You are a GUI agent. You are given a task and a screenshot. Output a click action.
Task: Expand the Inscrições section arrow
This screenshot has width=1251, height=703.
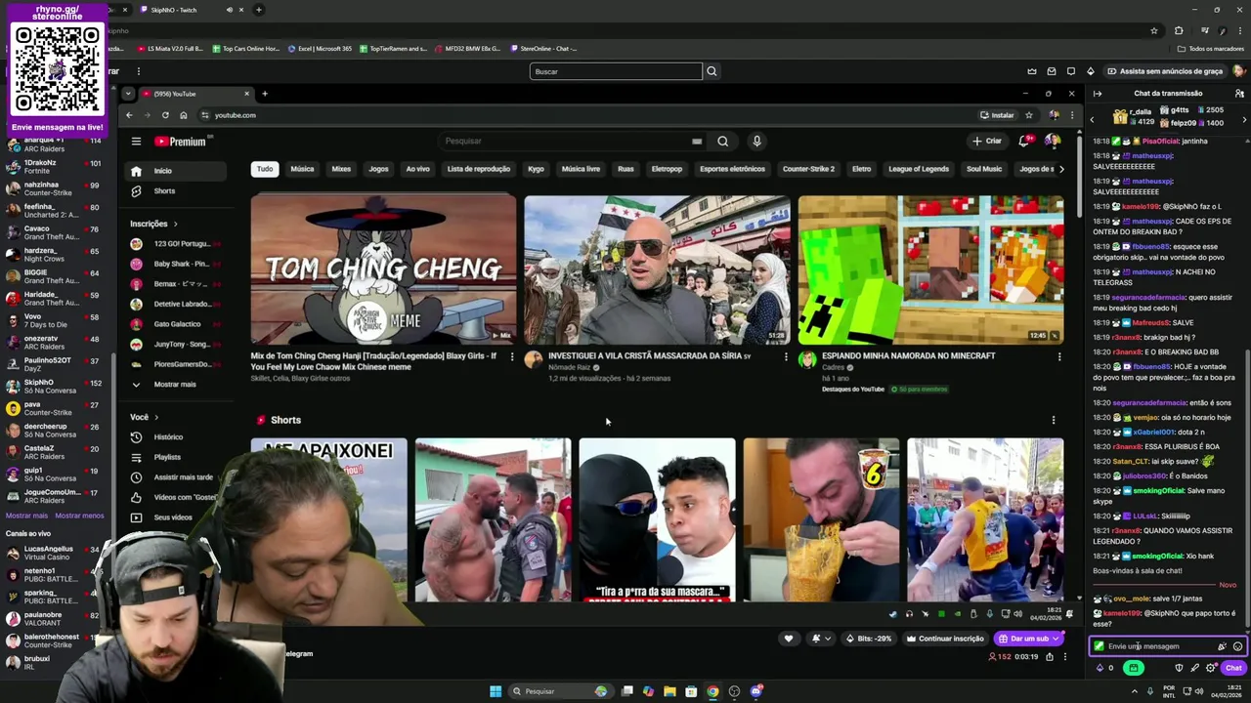[176, 224]
